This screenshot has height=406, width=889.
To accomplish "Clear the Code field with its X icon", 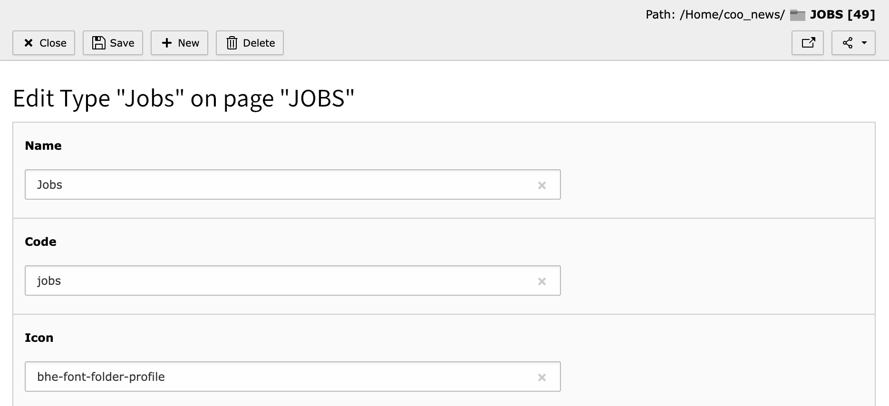I will click(x=541, y=281).
